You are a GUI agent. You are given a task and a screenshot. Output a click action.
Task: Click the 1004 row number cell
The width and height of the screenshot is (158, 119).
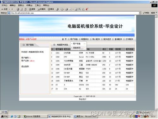[x=58, y=61]
